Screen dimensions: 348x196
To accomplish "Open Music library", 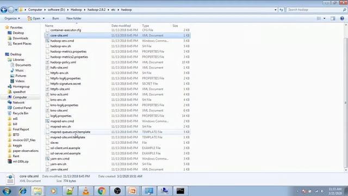I will [20, 70].
